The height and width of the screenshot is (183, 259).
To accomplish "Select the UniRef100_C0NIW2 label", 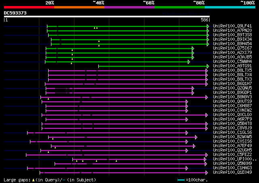I will 232,110.
